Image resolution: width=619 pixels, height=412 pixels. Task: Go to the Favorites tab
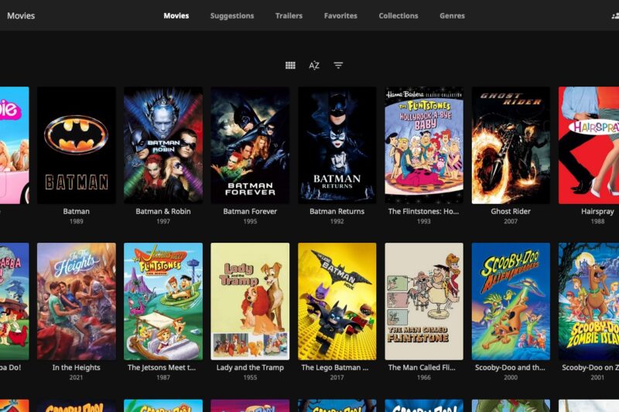tap(340, 15)
